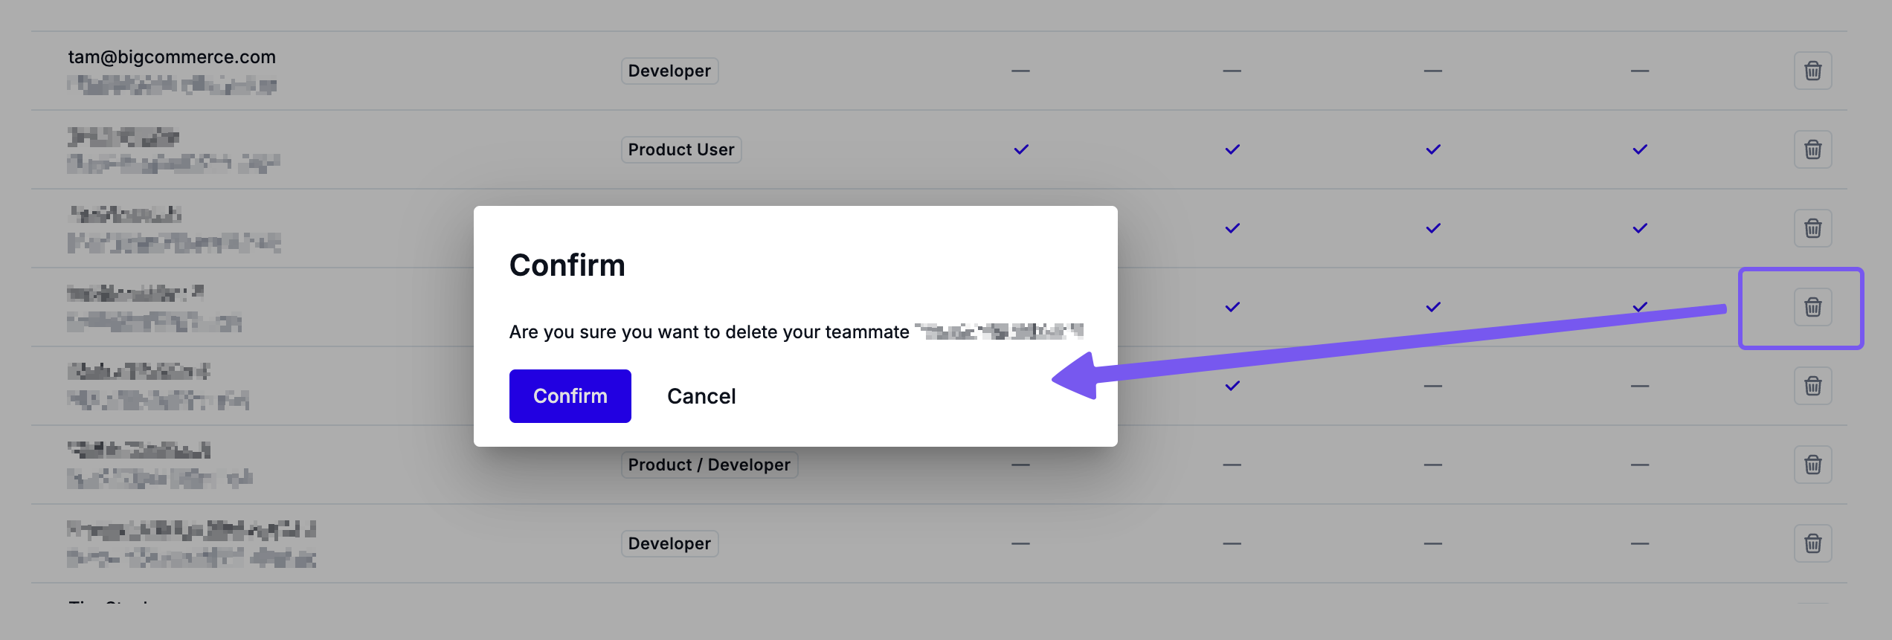Viewport: 1892px width, 640px height.
Task: Click trash icon for tam@bigcommerce.com
Action: click(x=1812, y=71)
